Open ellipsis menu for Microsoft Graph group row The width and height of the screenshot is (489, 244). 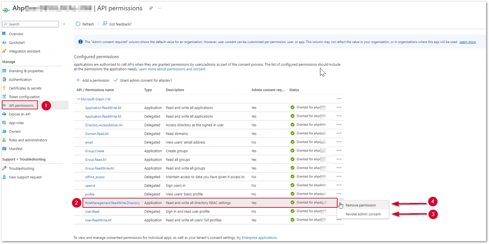tap(339, 98)
